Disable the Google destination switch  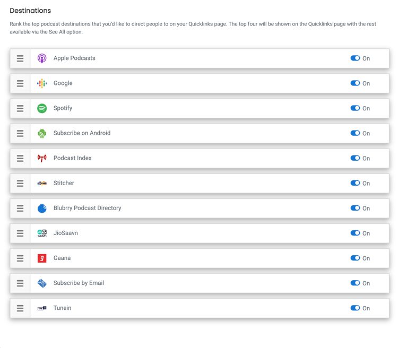(x=355, y=83)
